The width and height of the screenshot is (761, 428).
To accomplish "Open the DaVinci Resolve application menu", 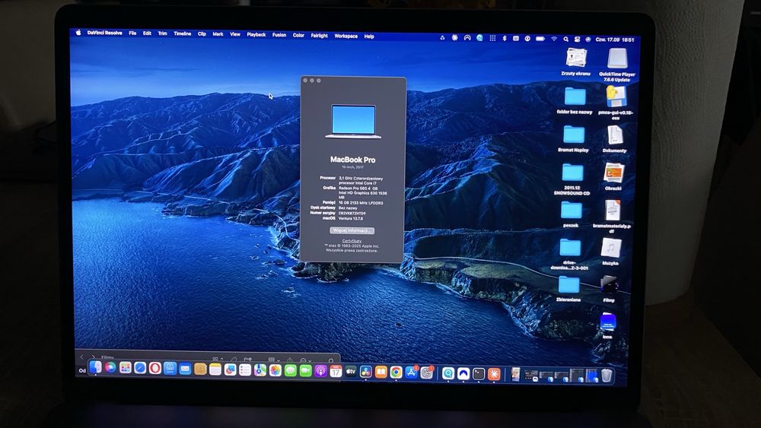I will pos(104,33).
